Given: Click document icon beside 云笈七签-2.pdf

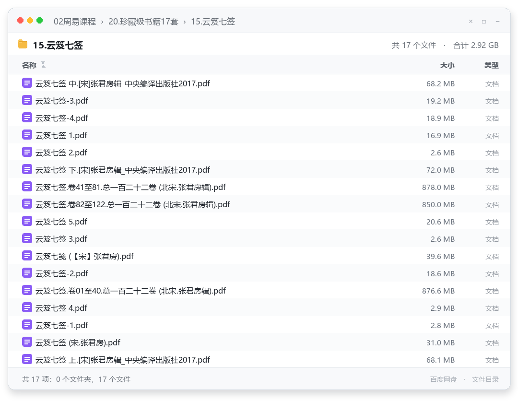Looking at the screenshot, I should 27,273.
